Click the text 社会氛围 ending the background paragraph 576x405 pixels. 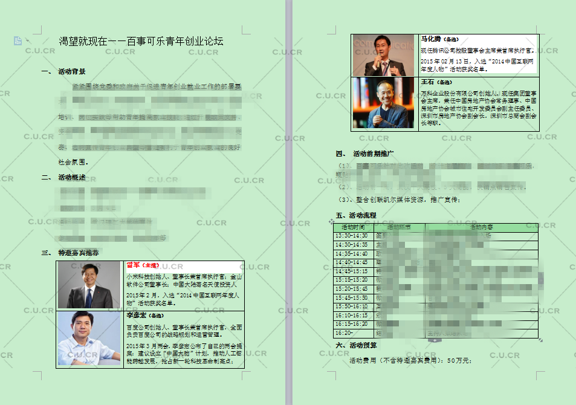point(73,162)
